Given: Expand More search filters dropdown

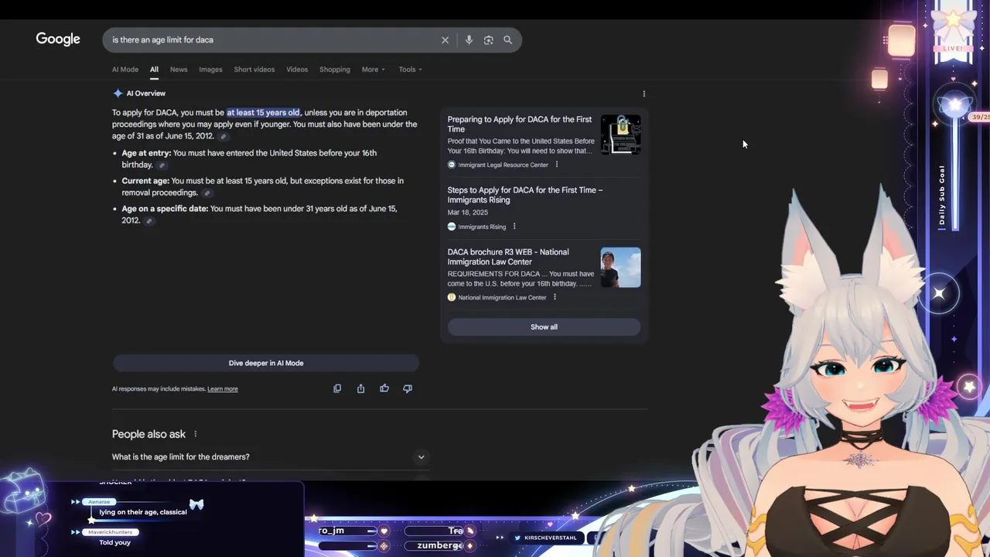Looking at the screenshot, I should point(373,70).
